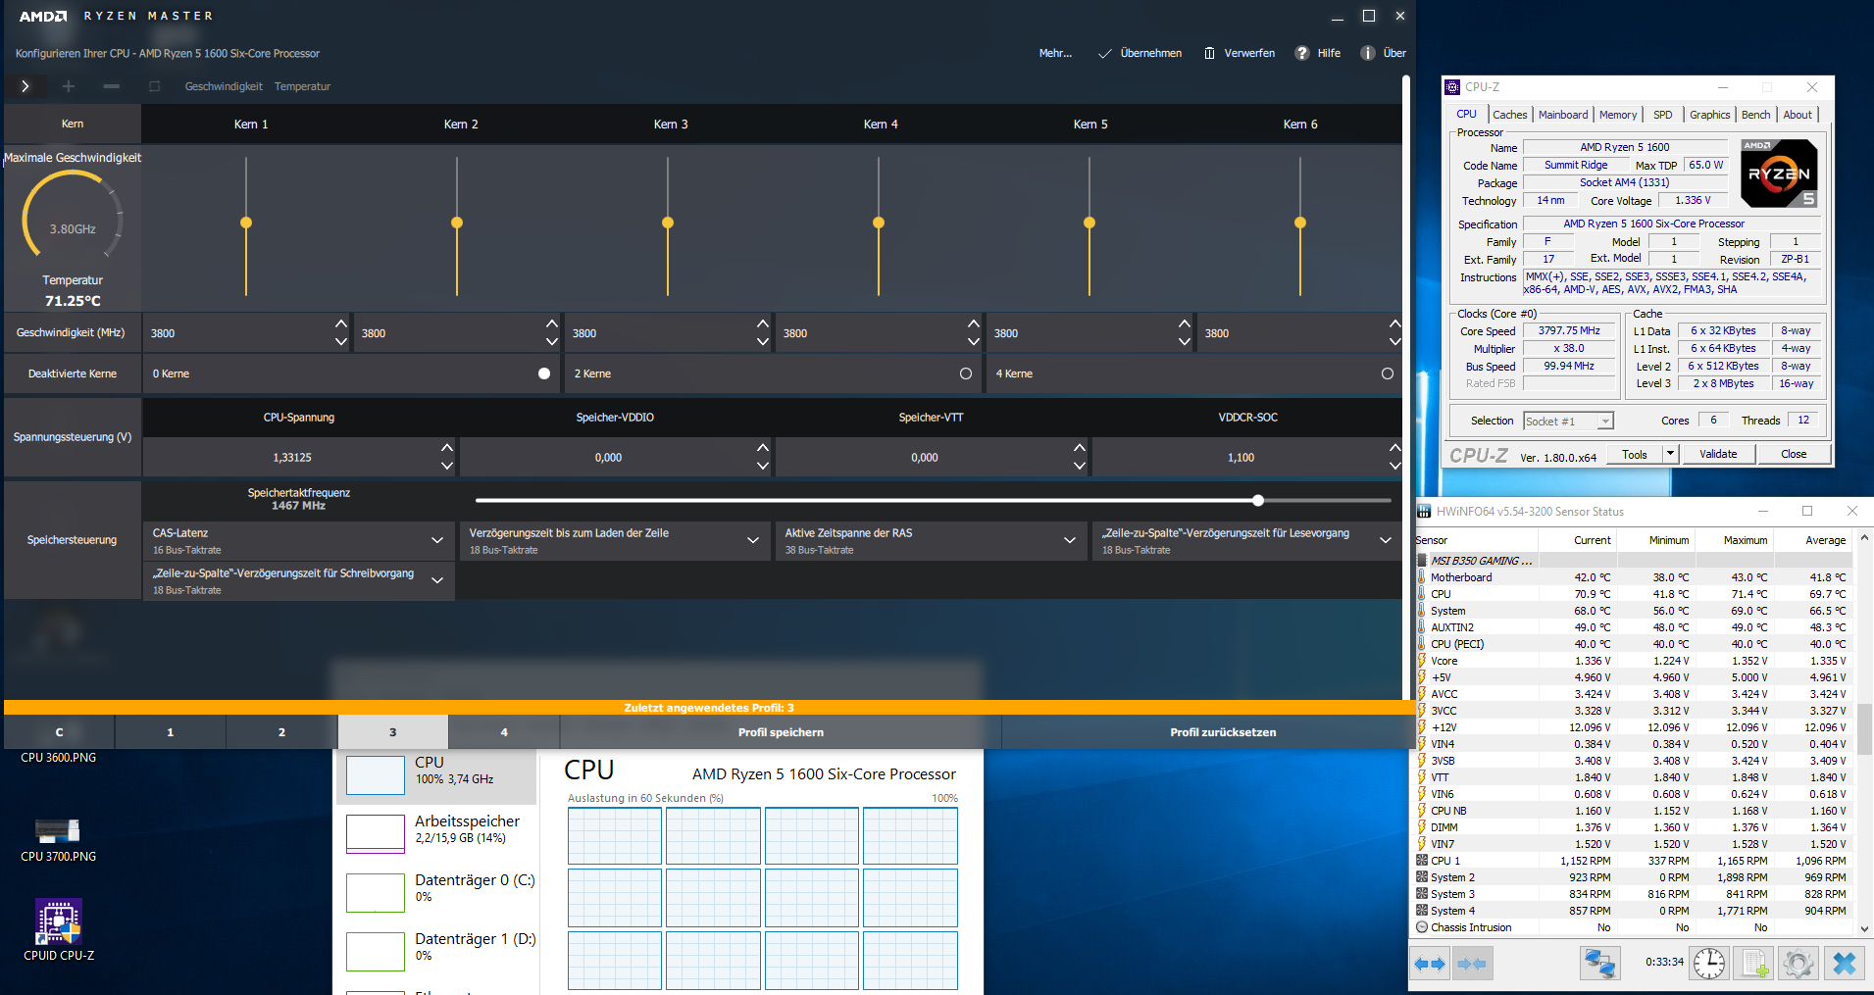
Task: Select profile 4 tab in Ryzen Master
Action: [504, 732]
